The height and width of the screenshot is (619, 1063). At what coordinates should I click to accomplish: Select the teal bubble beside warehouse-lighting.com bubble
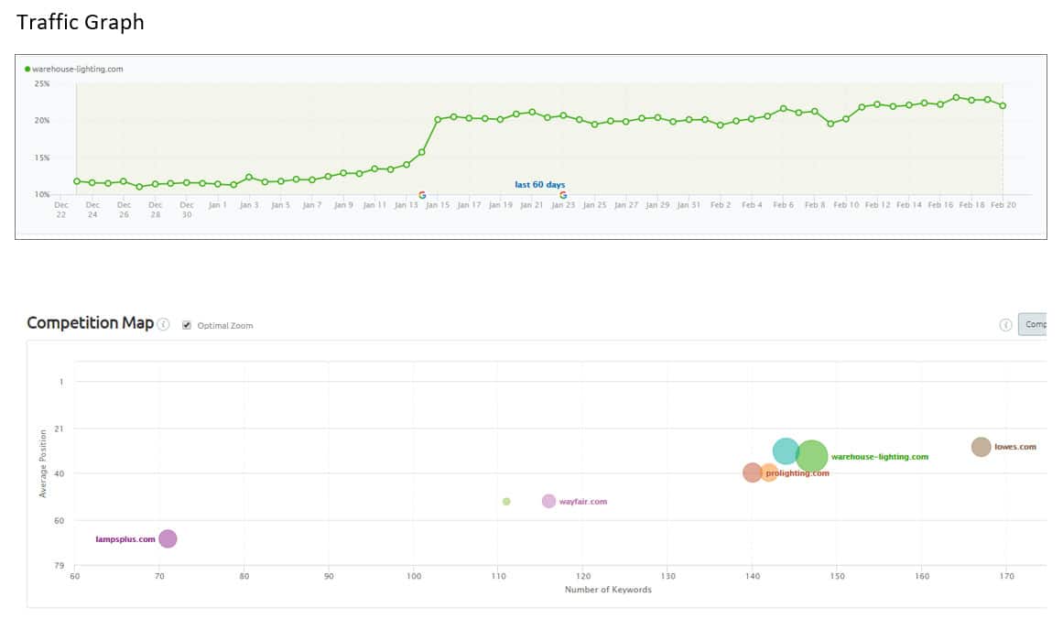click(785, 451)
